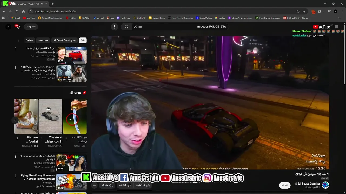
Task: Clear the search box with the X
Action: click(x=135, y=27)
